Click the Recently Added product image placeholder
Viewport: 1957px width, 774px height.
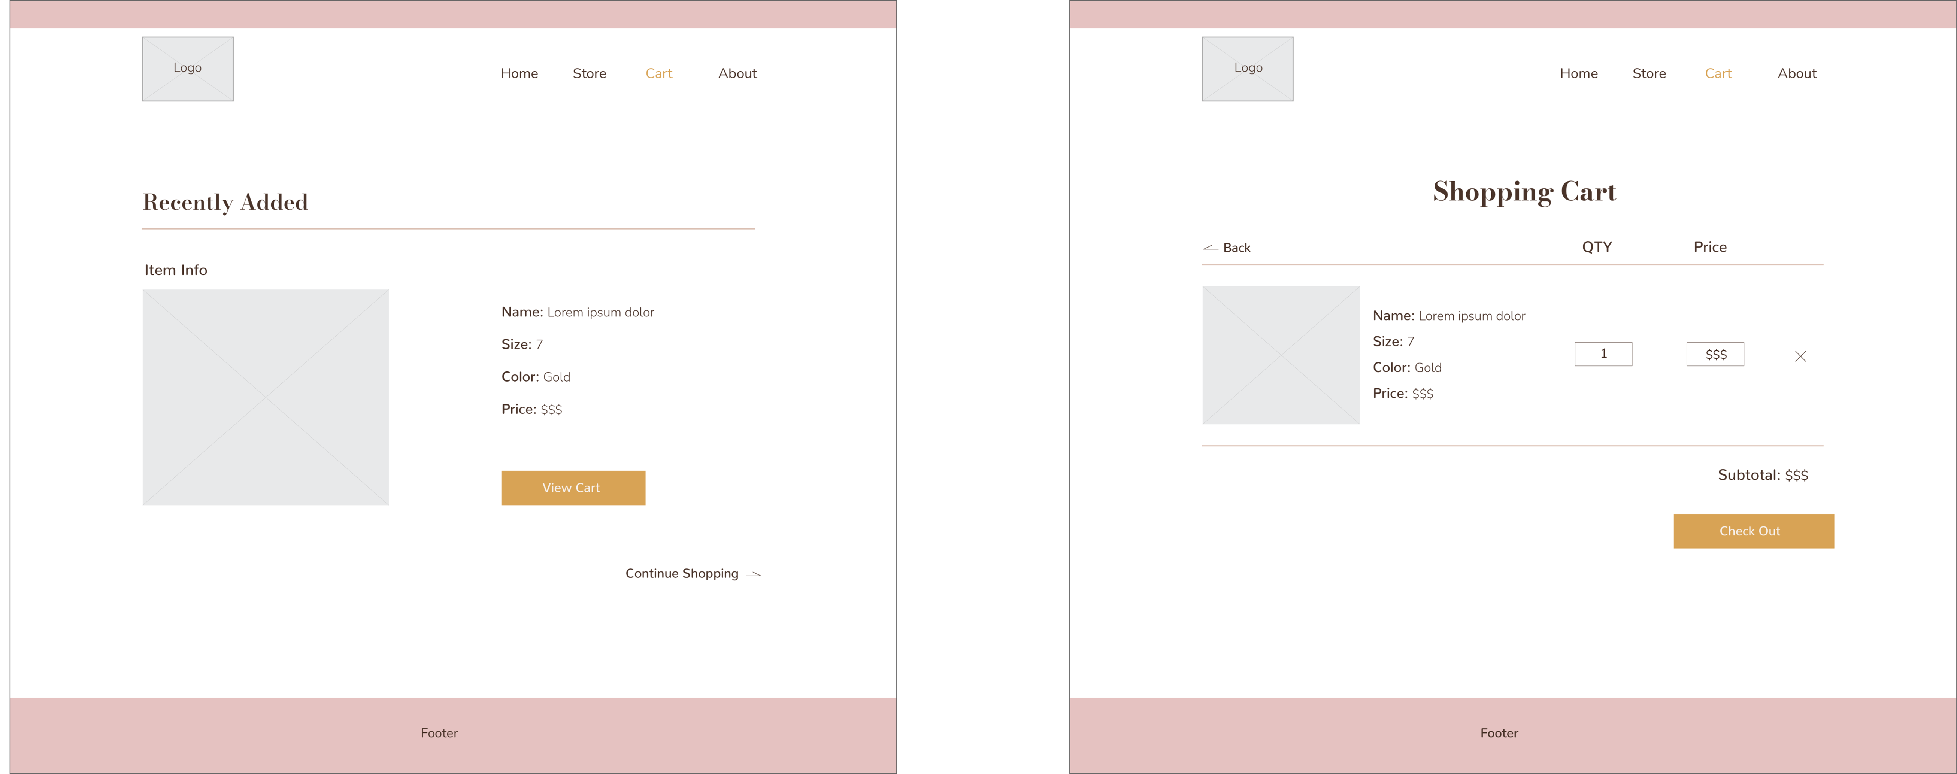[266, 397]
